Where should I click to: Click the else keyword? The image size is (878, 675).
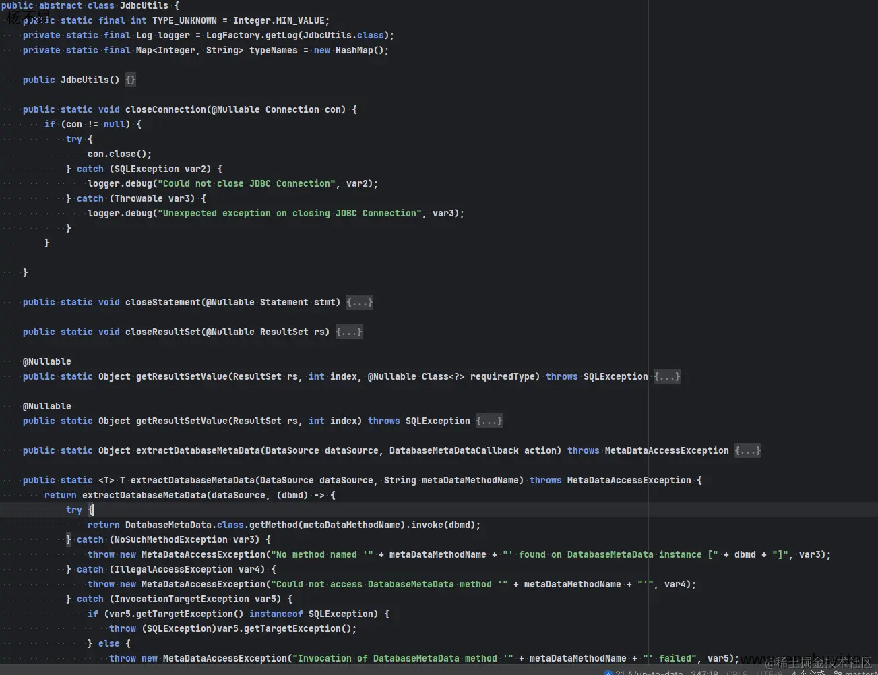(109, 643)
